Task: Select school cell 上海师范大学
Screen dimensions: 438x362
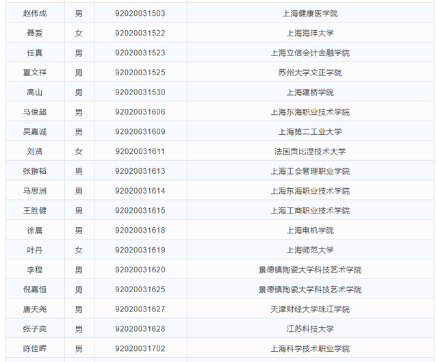Action: click(310, 250)
